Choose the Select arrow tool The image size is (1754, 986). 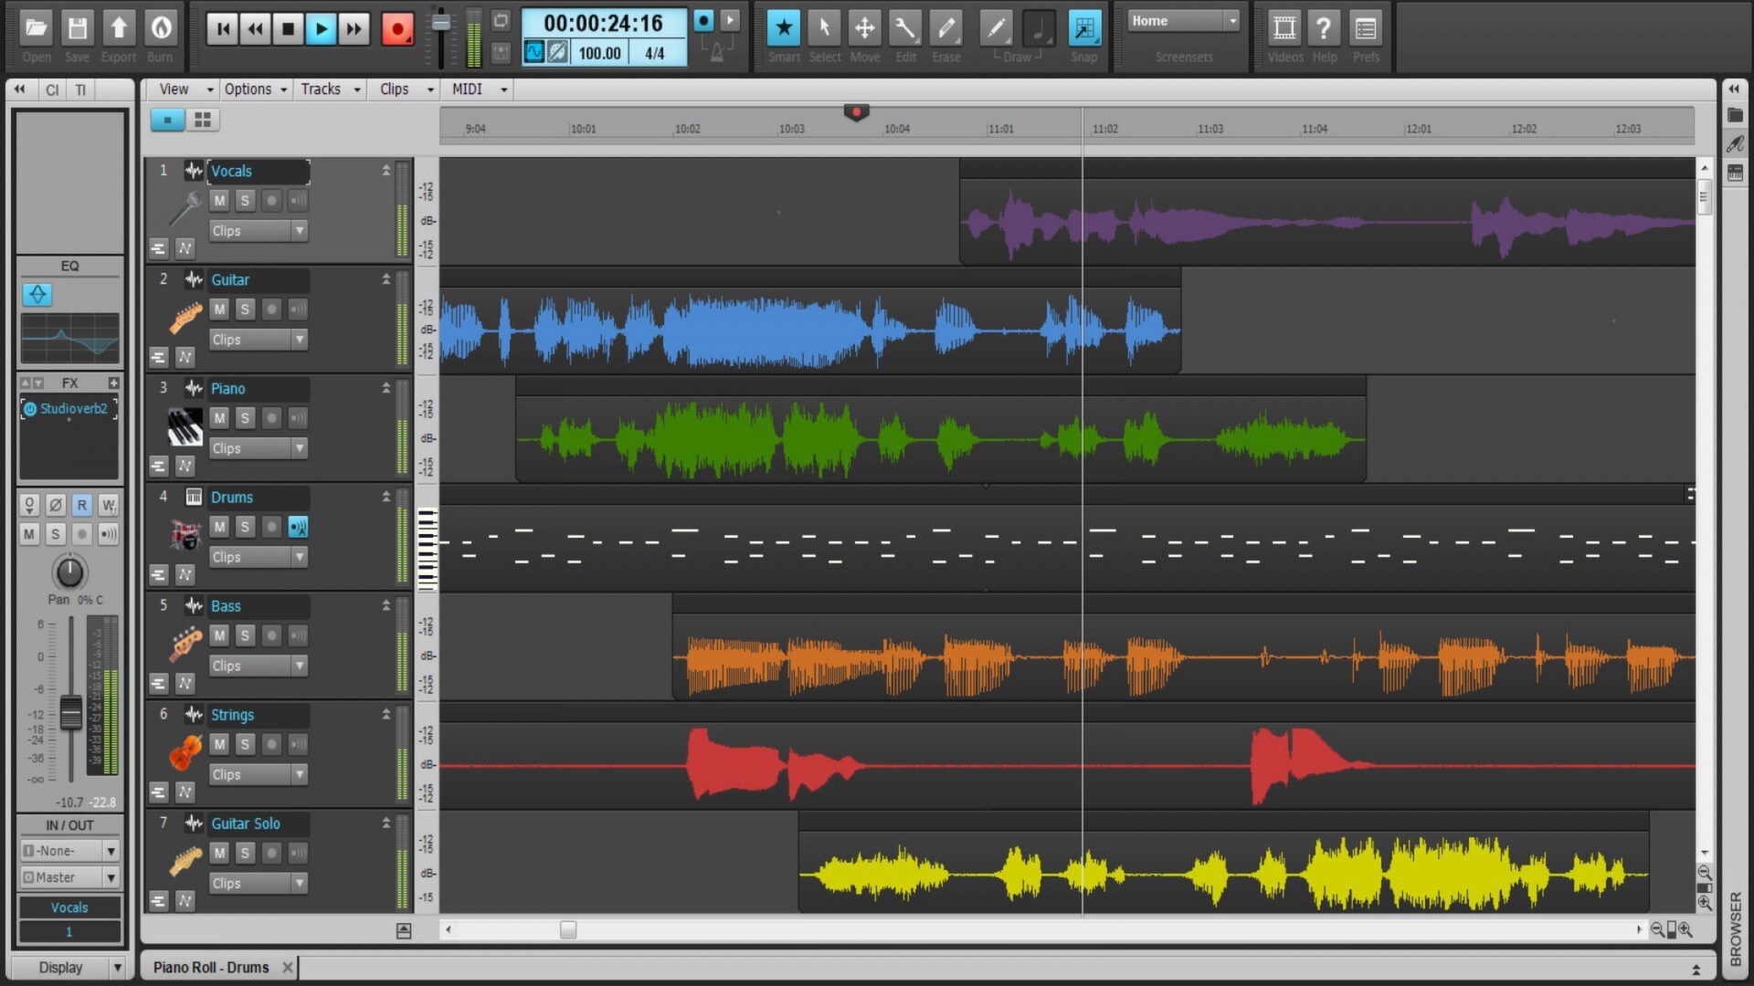click(x=824, y=28)
